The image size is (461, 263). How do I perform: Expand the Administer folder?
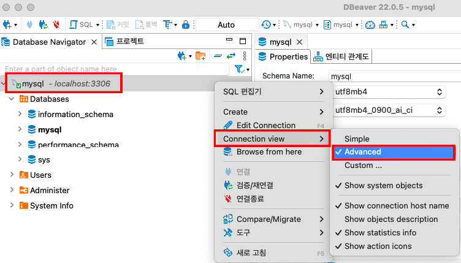[12, 190]
